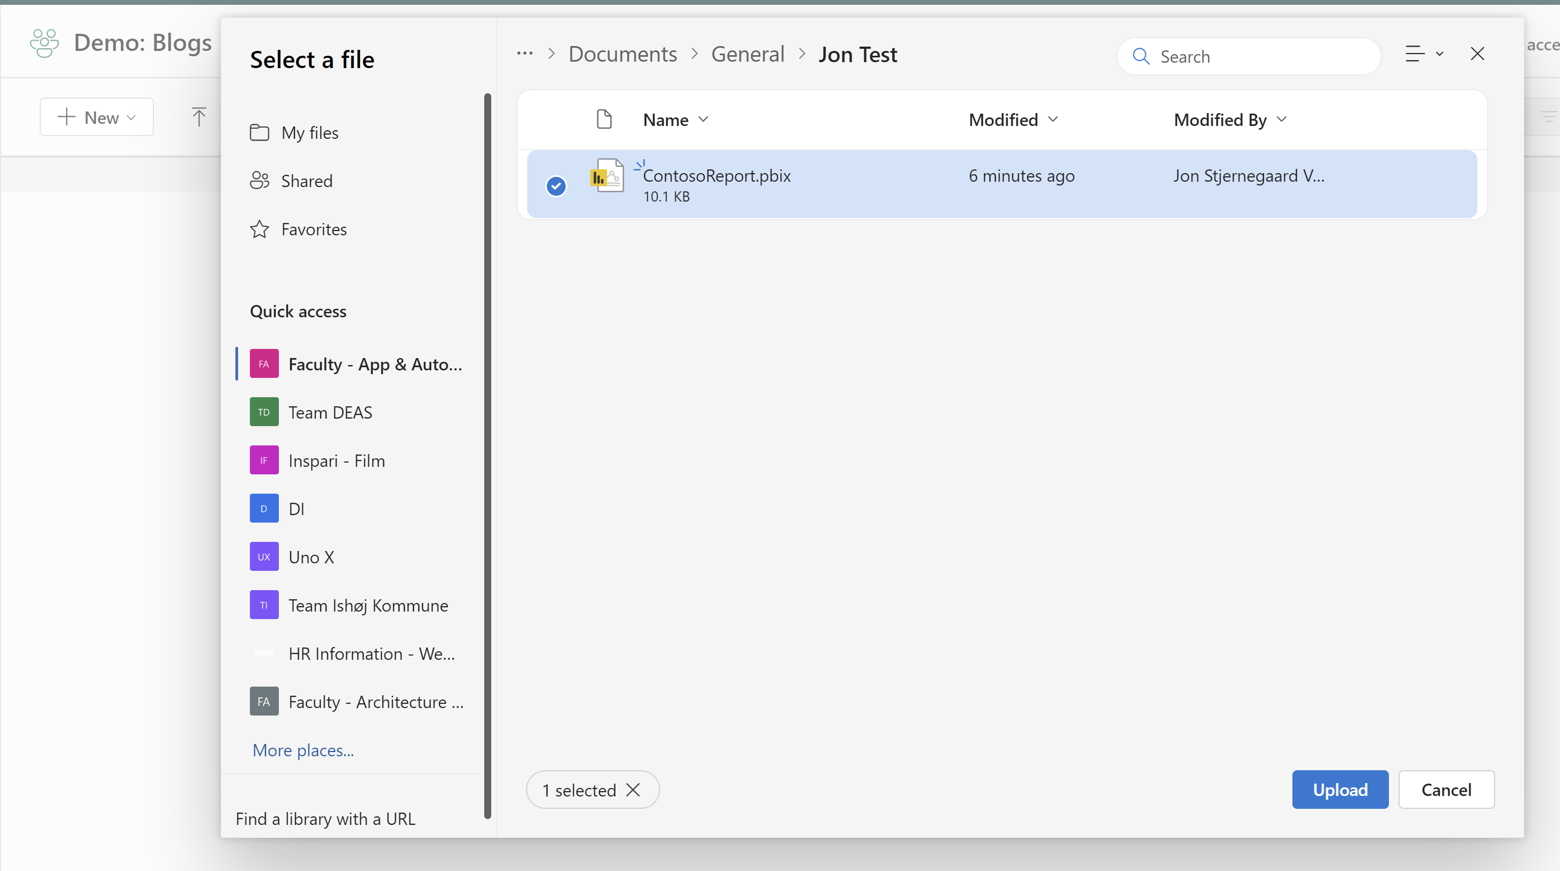
Task: Deselect the ContosoReport.pbix checkbox
Action: 556,185
